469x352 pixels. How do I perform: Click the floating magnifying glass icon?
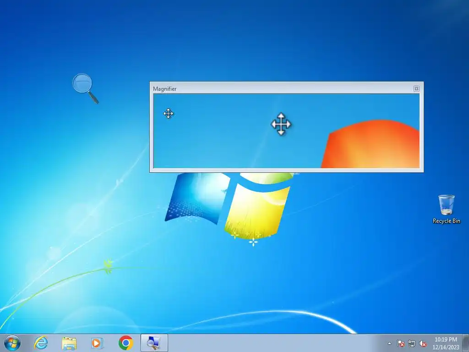click(x=85, y=88)
